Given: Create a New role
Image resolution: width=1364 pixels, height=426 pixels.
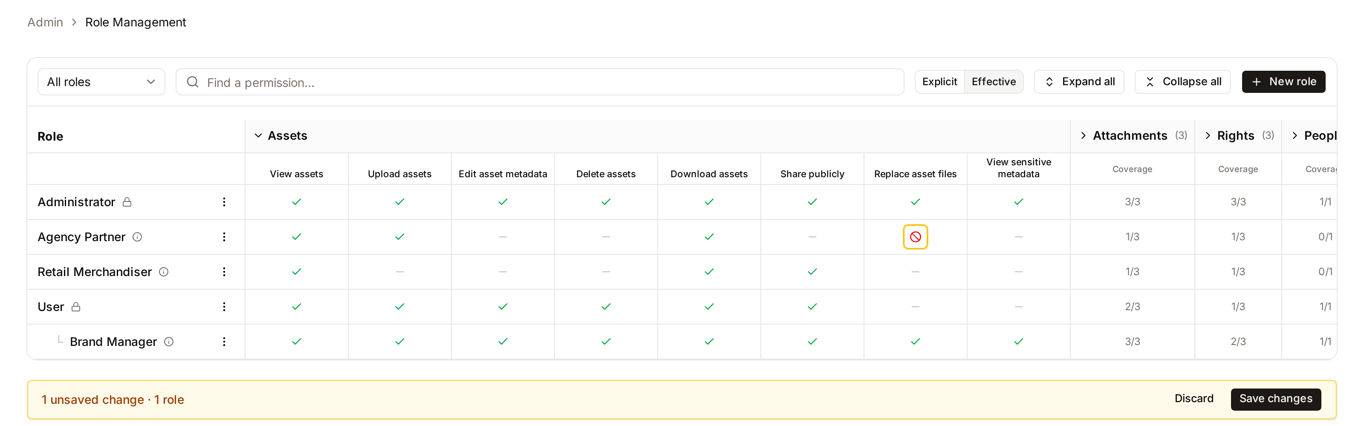Looking at the screenshot, I should coord(1283,81).
